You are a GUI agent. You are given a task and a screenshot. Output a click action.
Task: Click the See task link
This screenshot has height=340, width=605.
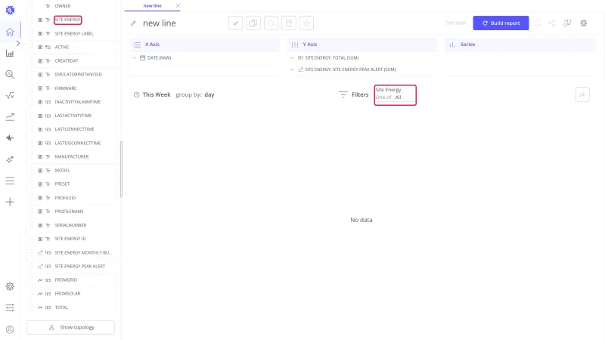(456, 23)
